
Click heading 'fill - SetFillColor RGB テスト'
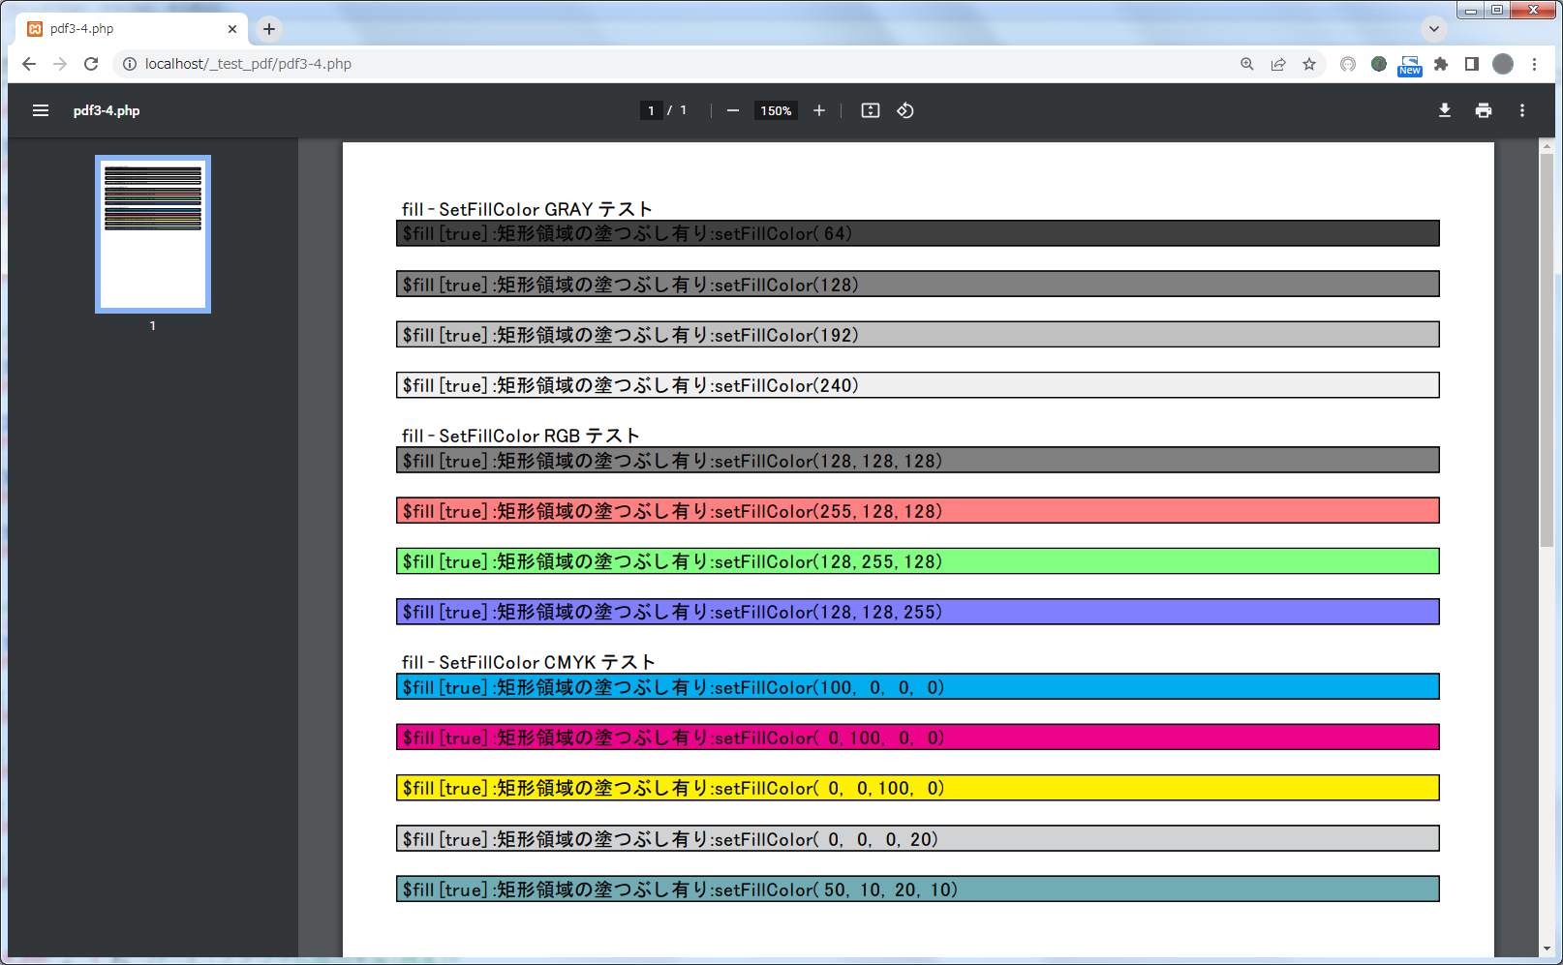point(521,436)
